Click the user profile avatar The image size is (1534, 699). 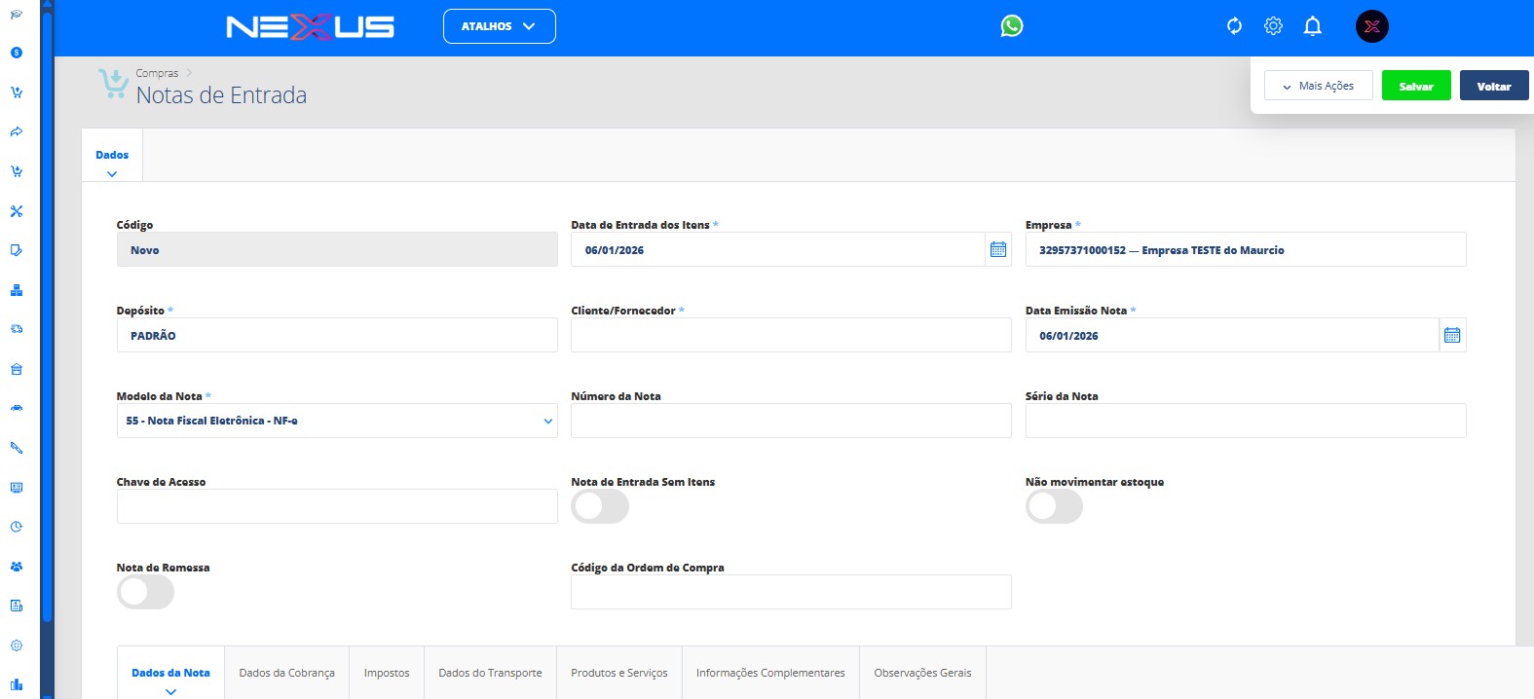tap(1371, 26)
